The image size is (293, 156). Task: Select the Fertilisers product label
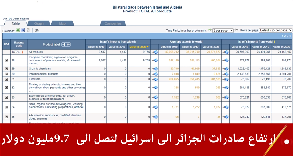click(34, 79)
